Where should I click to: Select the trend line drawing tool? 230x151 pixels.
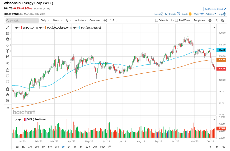(7, 27)
